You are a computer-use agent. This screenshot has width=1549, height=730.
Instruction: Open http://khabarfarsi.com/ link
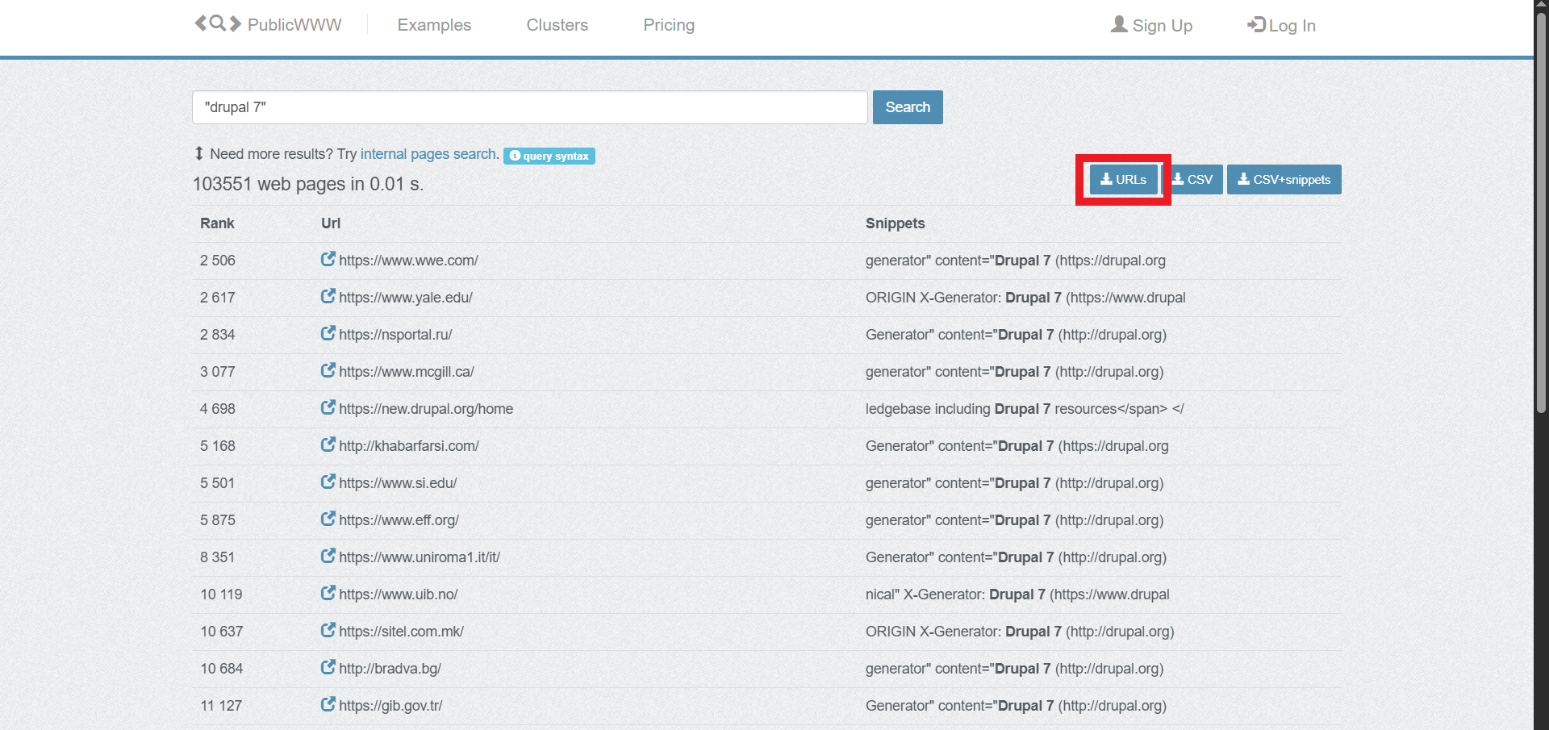pyautogui.click(x=409, y=446)
